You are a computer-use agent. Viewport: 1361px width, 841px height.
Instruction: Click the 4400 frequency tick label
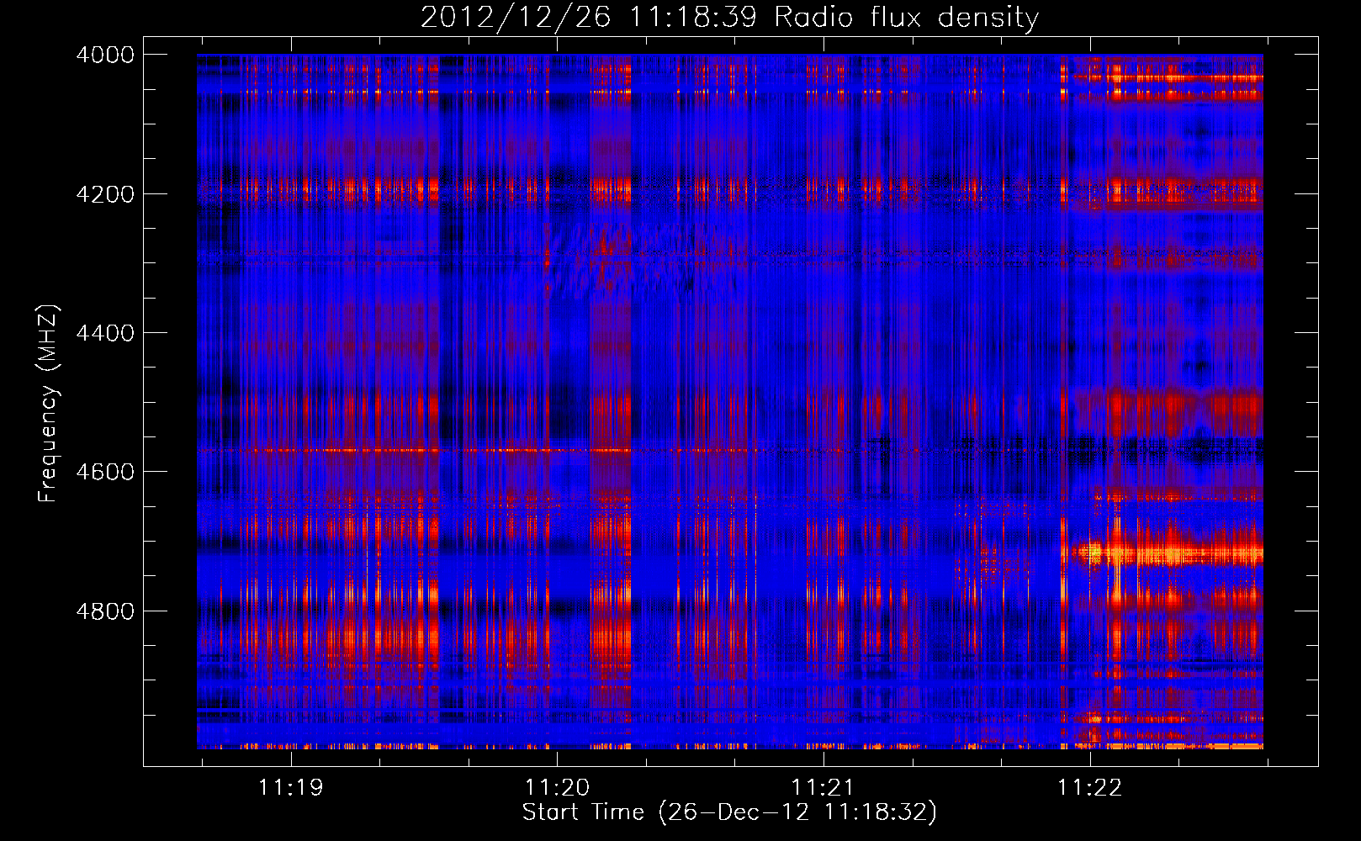pos(105,333)
